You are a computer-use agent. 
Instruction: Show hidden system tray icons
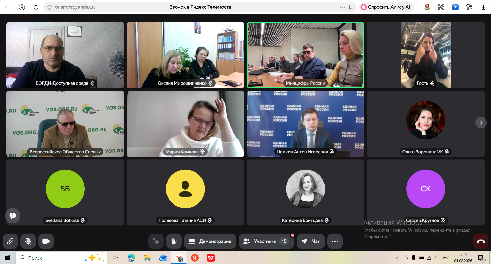398,258
